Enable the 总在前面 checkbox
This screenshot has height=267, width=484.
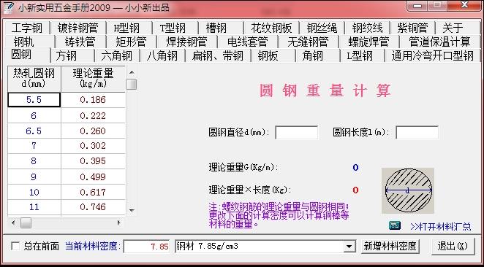[15, 246]
